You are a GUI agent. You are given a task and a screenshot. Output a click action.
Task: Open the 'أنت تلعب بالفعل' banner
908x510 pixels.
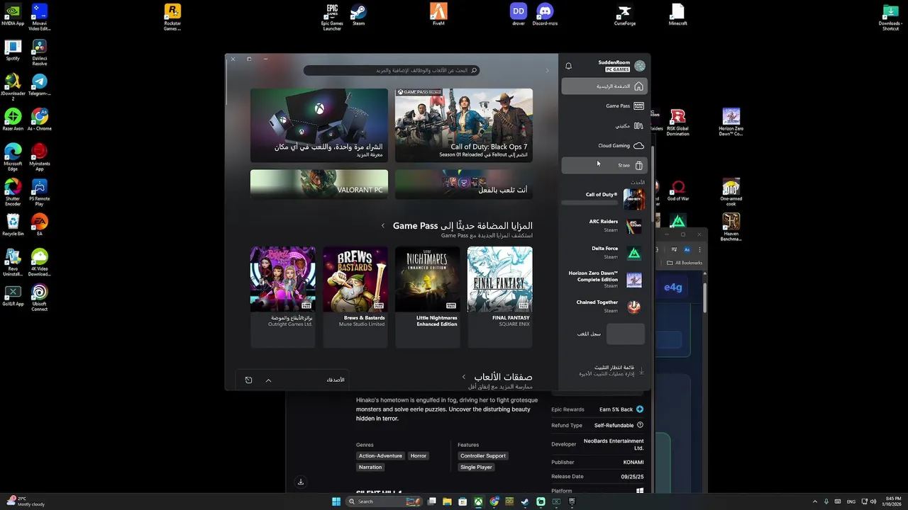[464, 184]
